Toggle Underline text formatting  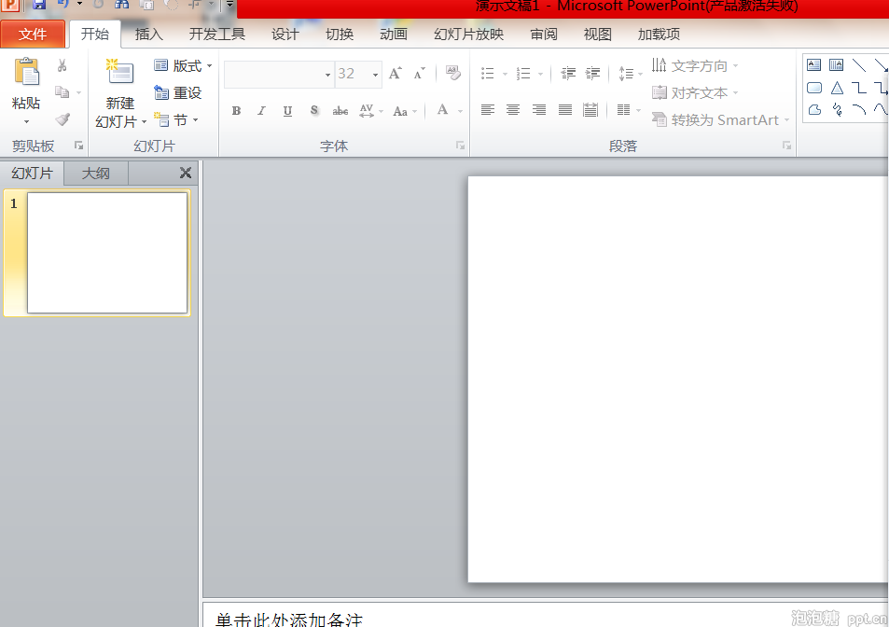287,111
